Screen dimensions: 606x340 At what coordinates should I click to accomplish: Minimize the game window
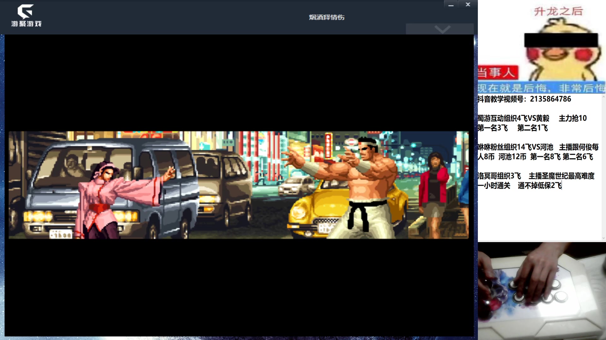point(451,5)
